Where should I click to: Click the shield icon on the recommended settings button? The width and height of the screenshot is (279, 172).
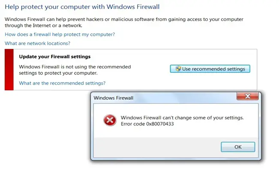tap(176, 69)
